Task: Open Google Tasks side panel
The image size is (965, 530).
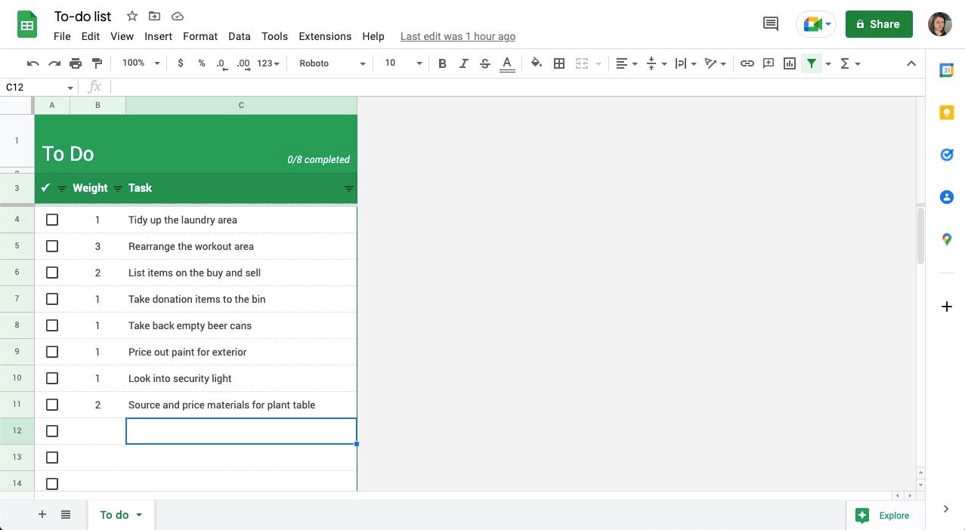Action: pyautogui.click(x=946, y=155)
